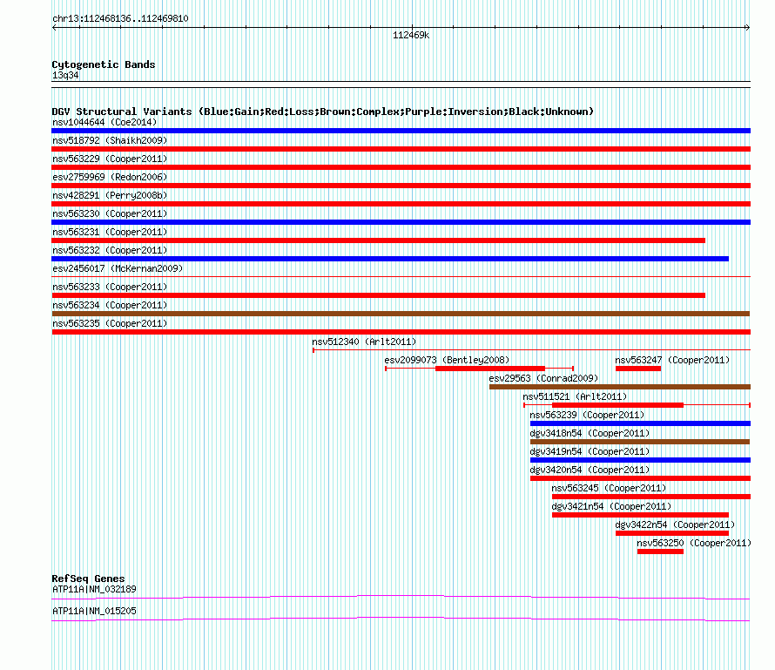Click the dgv3420n54 (Cooper2011) red bar
The height and width of the screenshot is (670, 775).
click(641, 478)
